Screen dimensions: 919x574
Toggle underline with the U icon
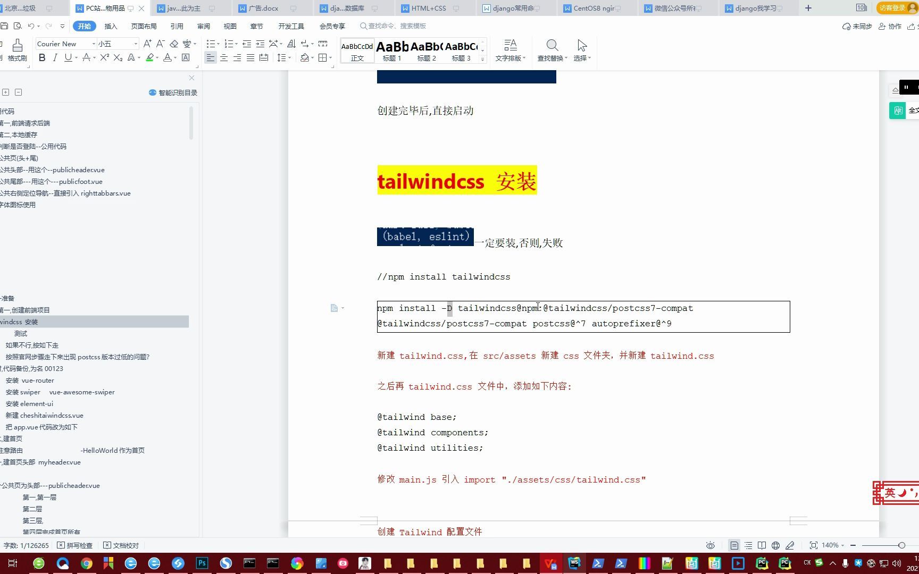coord(68,57)
